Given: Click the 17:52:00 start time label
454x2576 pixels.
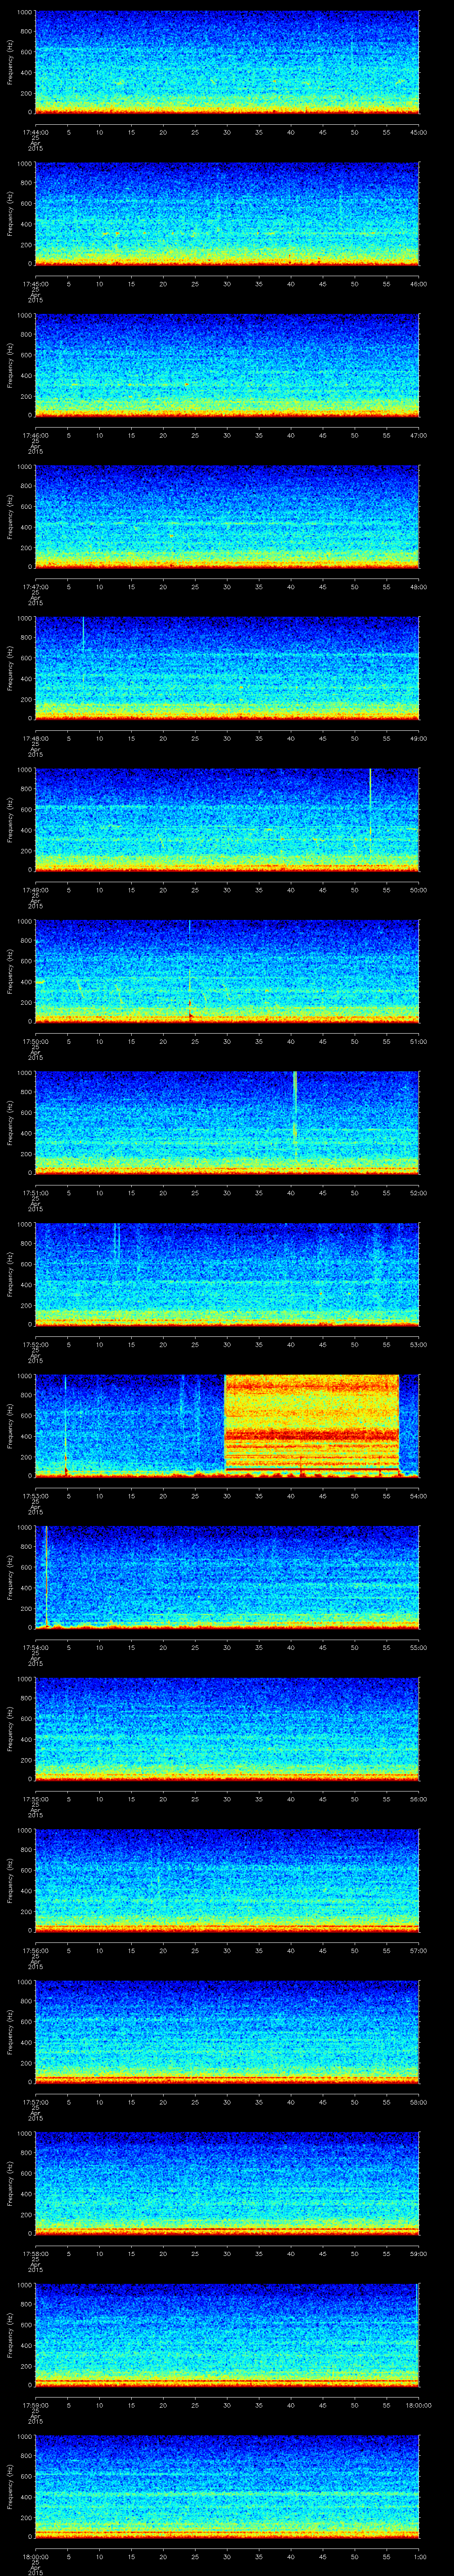Looking at the screenshot, I should (35, 1344).
